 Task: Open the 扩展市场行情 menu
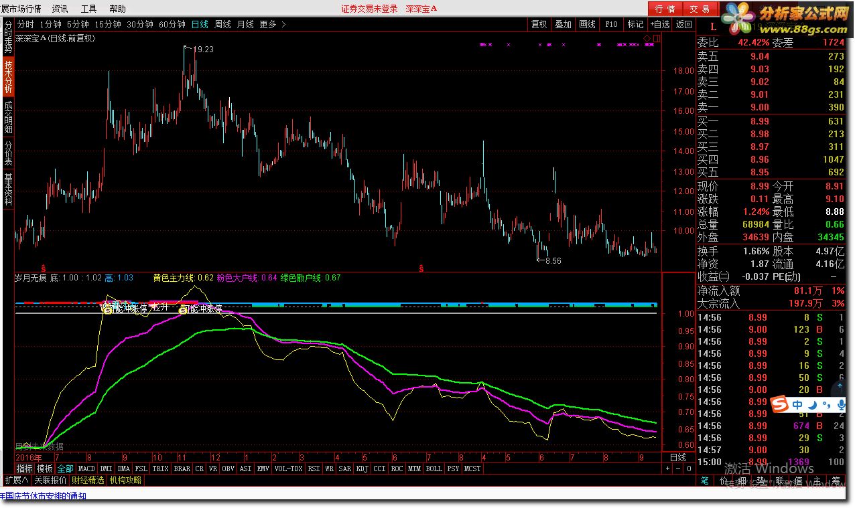pyautogui.click(x=21, y=9)
